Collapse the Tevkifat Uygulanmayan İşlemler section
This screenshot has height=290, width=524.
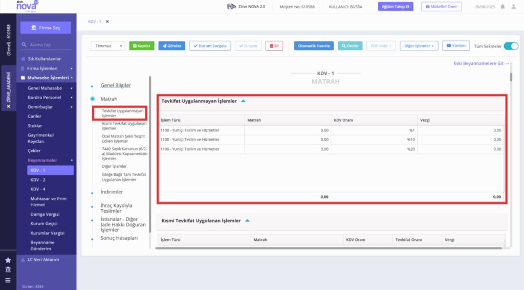tap(243, 101)
